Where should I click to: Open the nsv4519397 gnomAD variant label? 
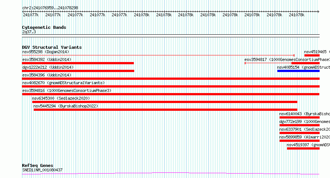(308, 145)
